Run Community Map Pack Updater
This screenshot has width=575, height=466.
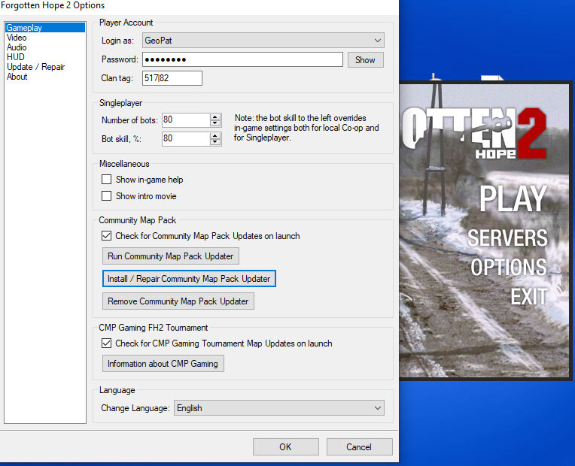point(170,256)
